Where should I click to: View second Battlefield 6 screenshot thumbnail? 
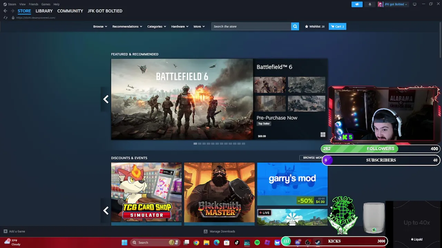coord(307,85)
